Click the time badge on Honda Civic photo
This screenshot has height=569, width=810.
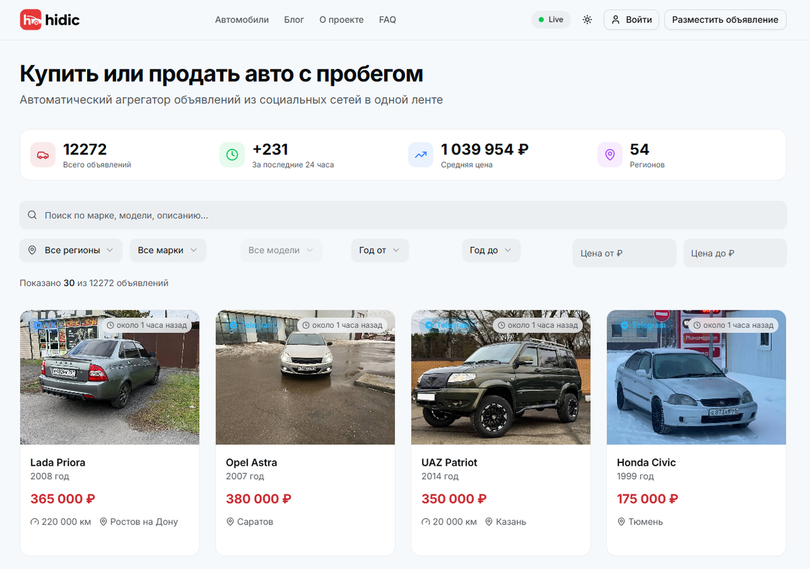pyautogui.click(x=733, y=325)
